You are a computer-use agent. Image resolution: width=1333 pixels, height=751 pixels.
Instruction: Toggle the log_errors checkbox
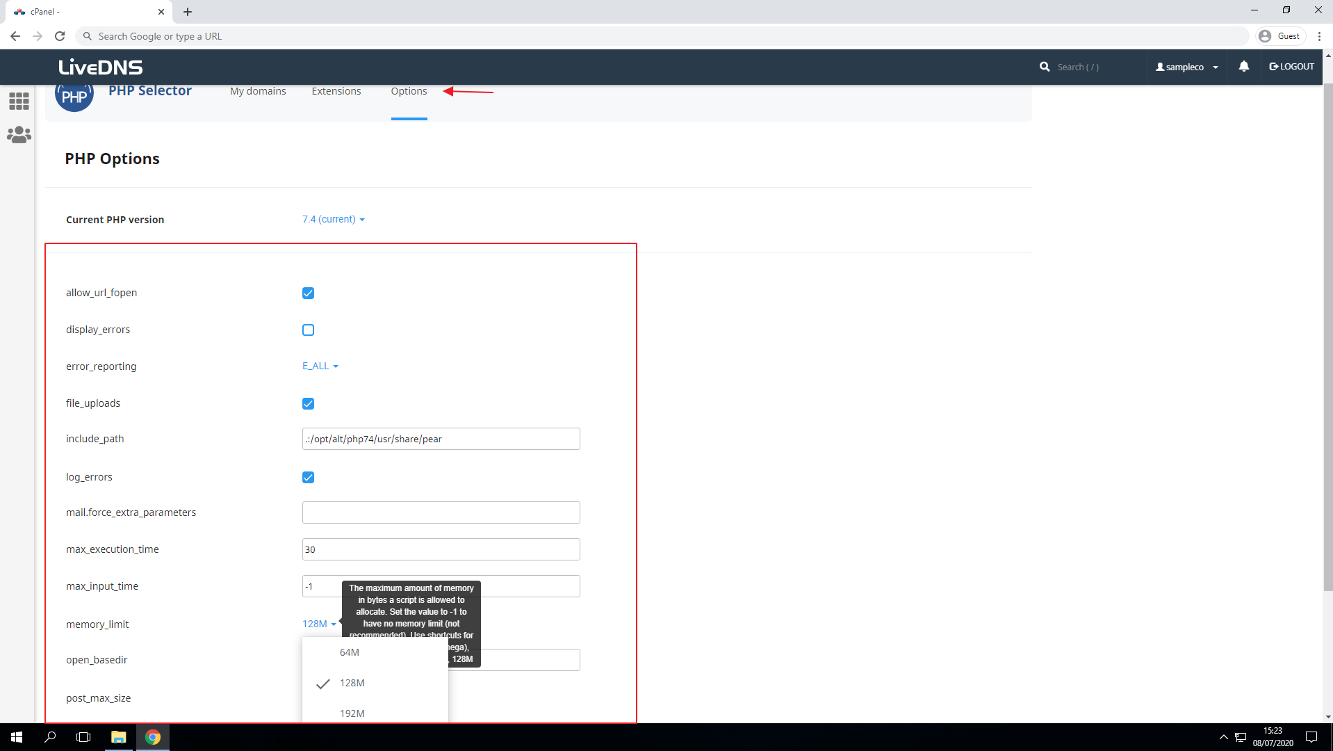pyautogui.click(x=308, y=478)
